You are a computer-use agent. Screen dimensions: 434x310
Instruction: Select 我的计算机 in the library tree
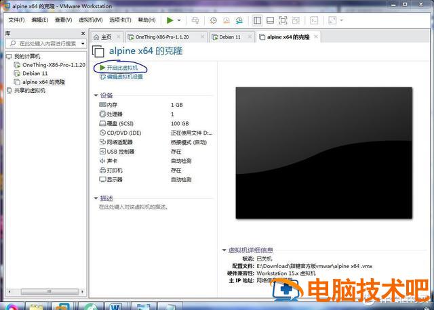27,56
